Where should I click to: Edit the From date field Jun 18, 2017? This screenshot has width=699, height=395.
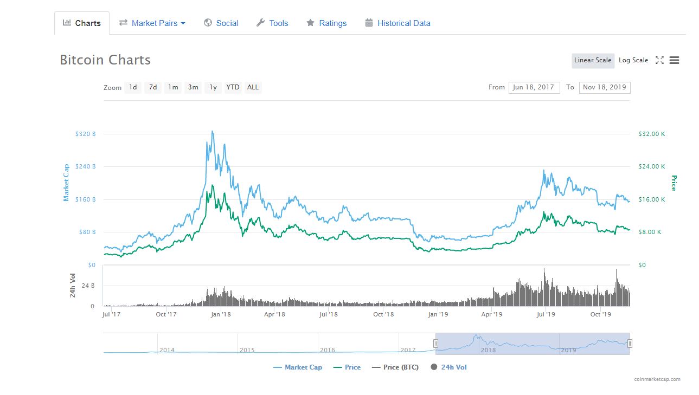point(534,87)
